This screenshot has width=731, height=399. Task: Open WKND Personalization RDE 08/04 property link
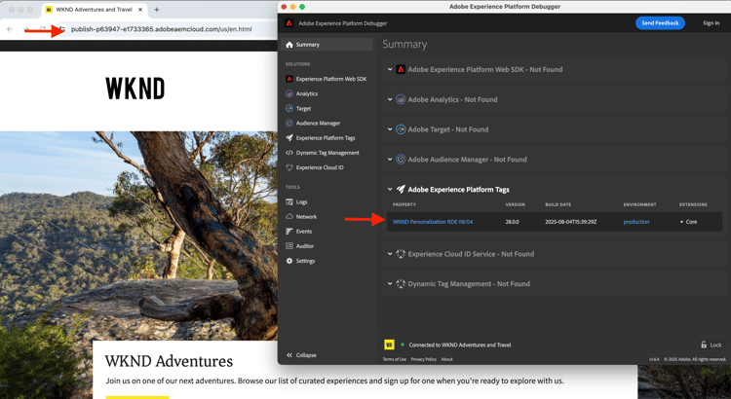click(433, 222)
